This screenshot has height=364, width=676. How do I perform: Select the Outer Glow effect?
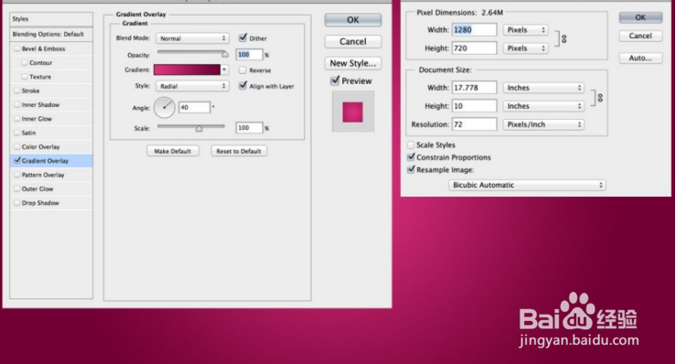38,189
